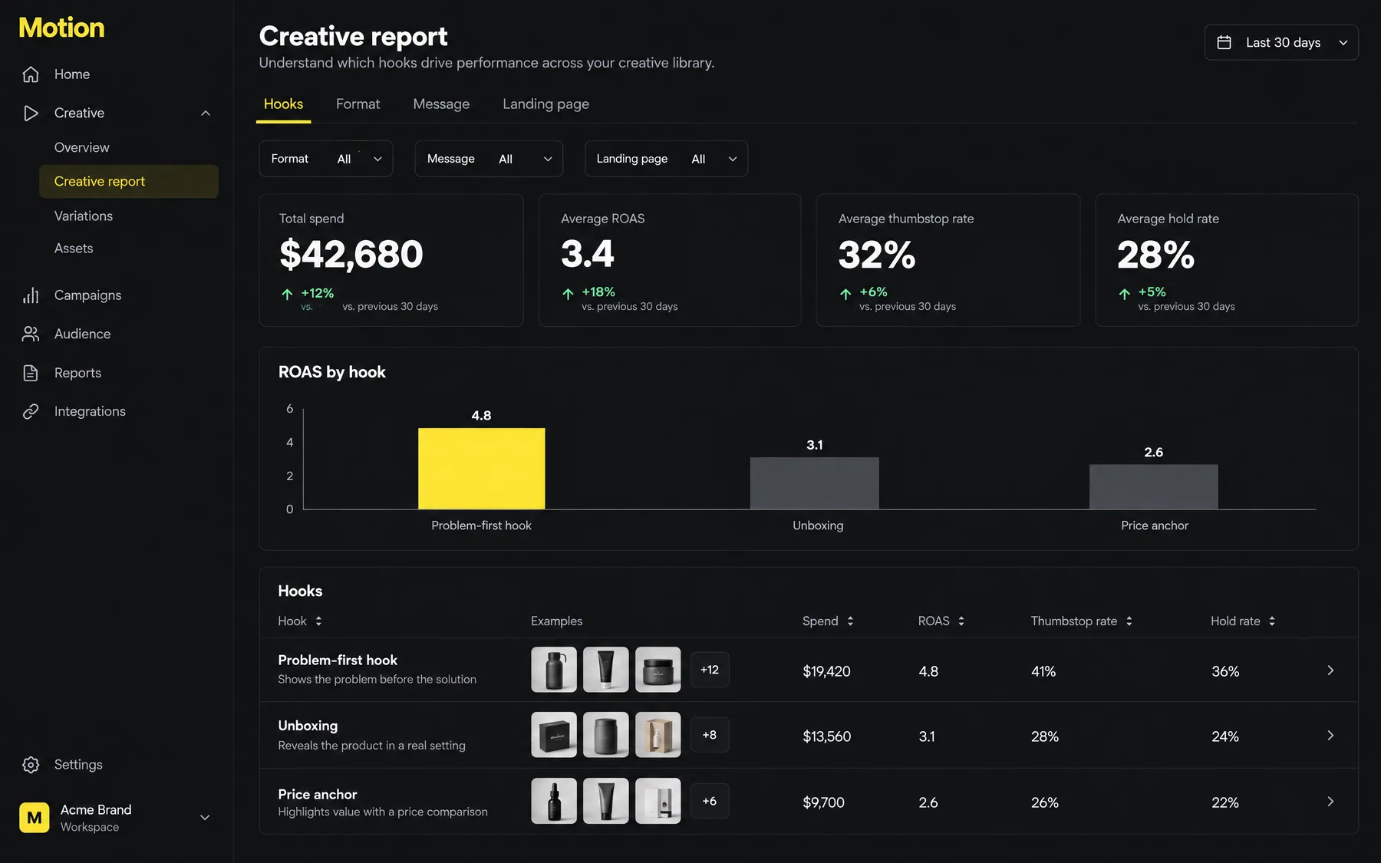
Task: Click the Integrations link icon
Action: pyautogui.click(x=31, y=411)
